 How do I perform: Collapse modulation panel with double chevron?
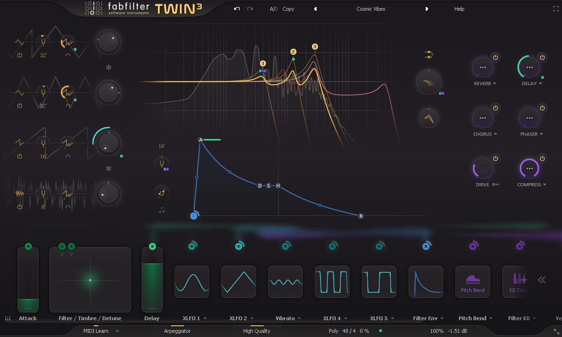[541, 280]
